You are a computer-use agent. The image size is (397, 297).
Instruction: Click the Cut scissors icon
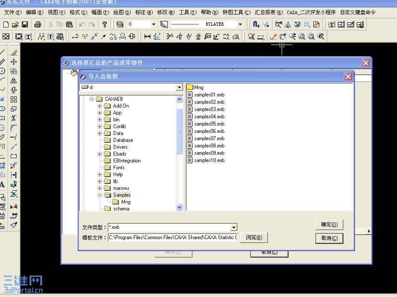(x=51, y=24)
